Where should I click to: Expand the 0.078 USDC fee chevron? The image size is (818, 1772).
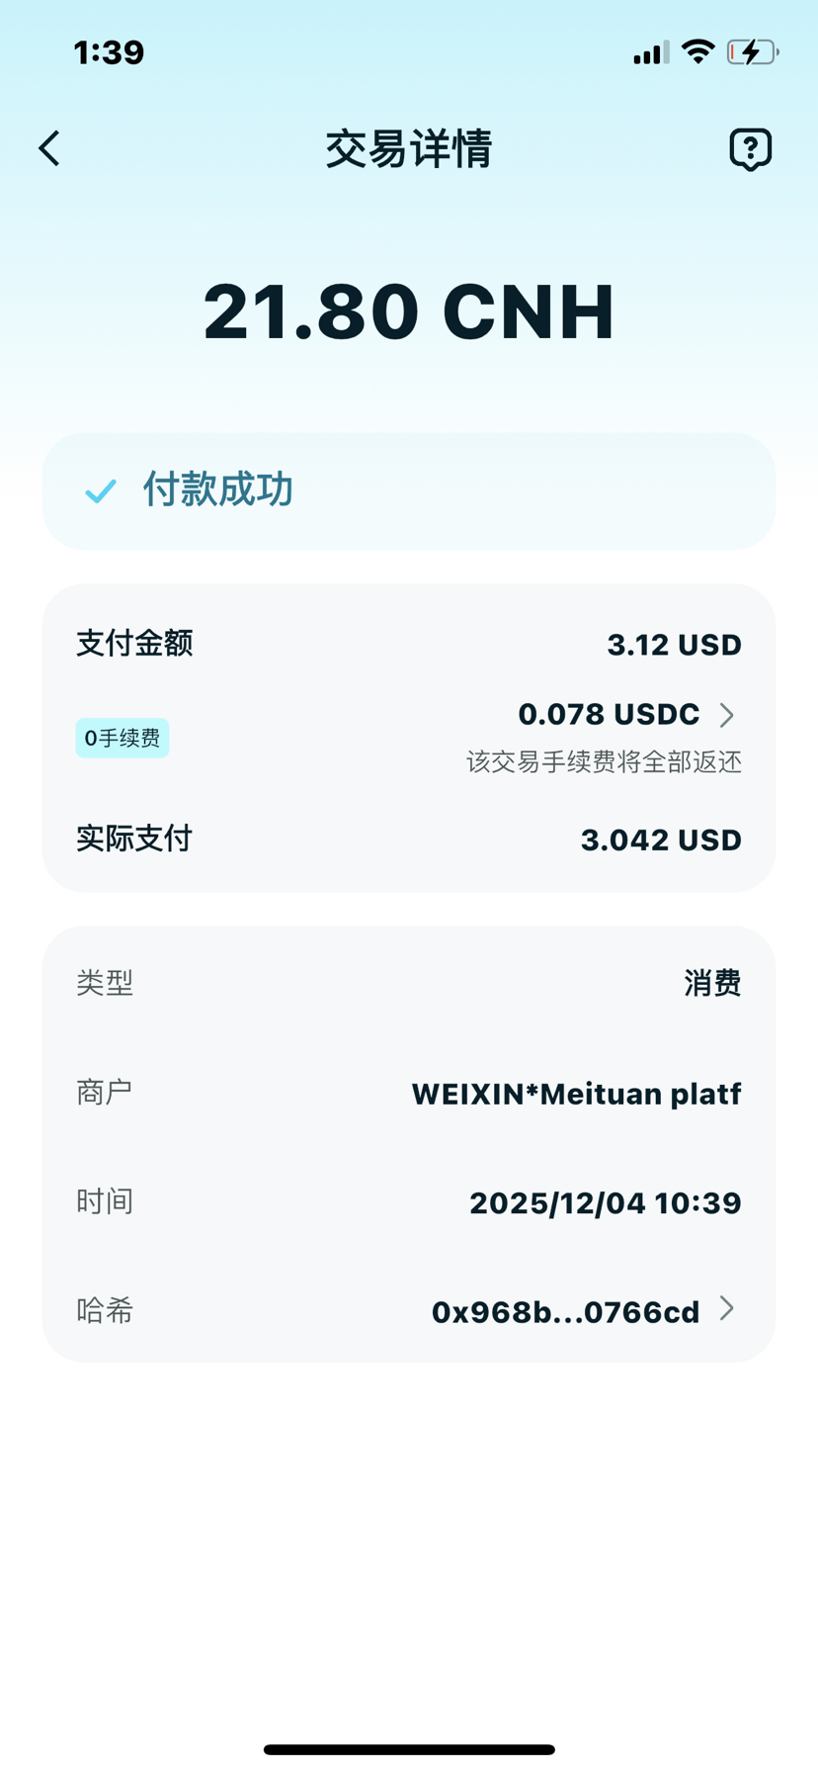pyautogui.click(x=727, y=715)
